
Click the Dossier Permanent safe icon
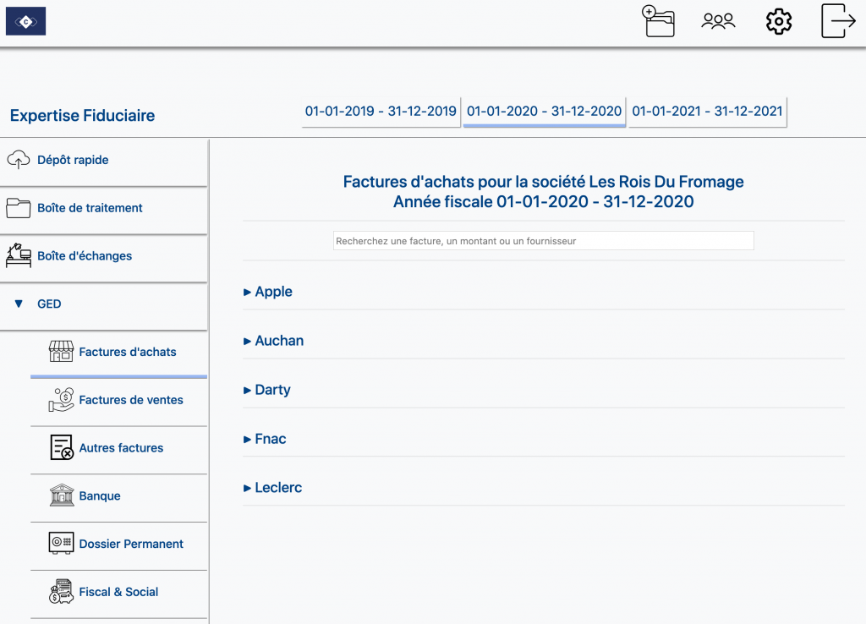point(61,544)
